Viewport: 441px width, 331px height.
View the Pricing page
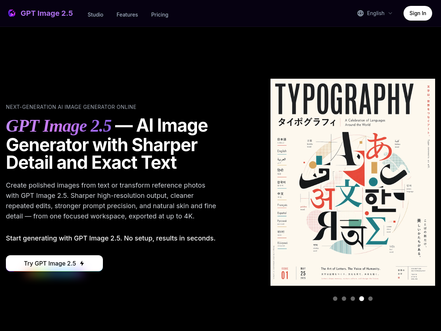[160, 15]
